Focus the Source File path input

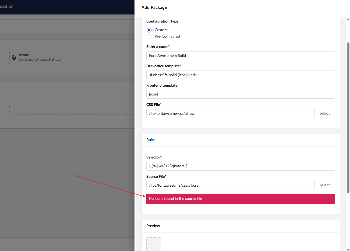click(230, 185)
